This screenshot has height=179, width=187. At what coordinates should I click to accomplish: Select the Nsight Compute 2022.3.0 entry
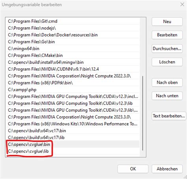click(73, 76)
